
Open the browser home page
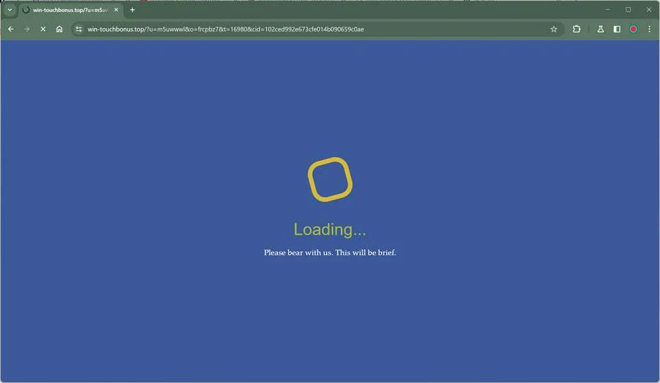click(59, 29)
